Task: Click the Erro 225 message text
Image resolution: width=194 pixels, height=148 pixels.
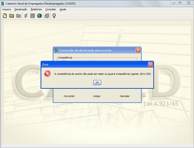Action: coord(103,74)
